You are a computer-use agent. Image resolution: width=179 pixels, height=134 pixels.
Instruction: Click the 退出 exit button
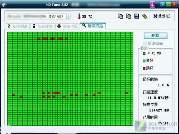(162, 16)
